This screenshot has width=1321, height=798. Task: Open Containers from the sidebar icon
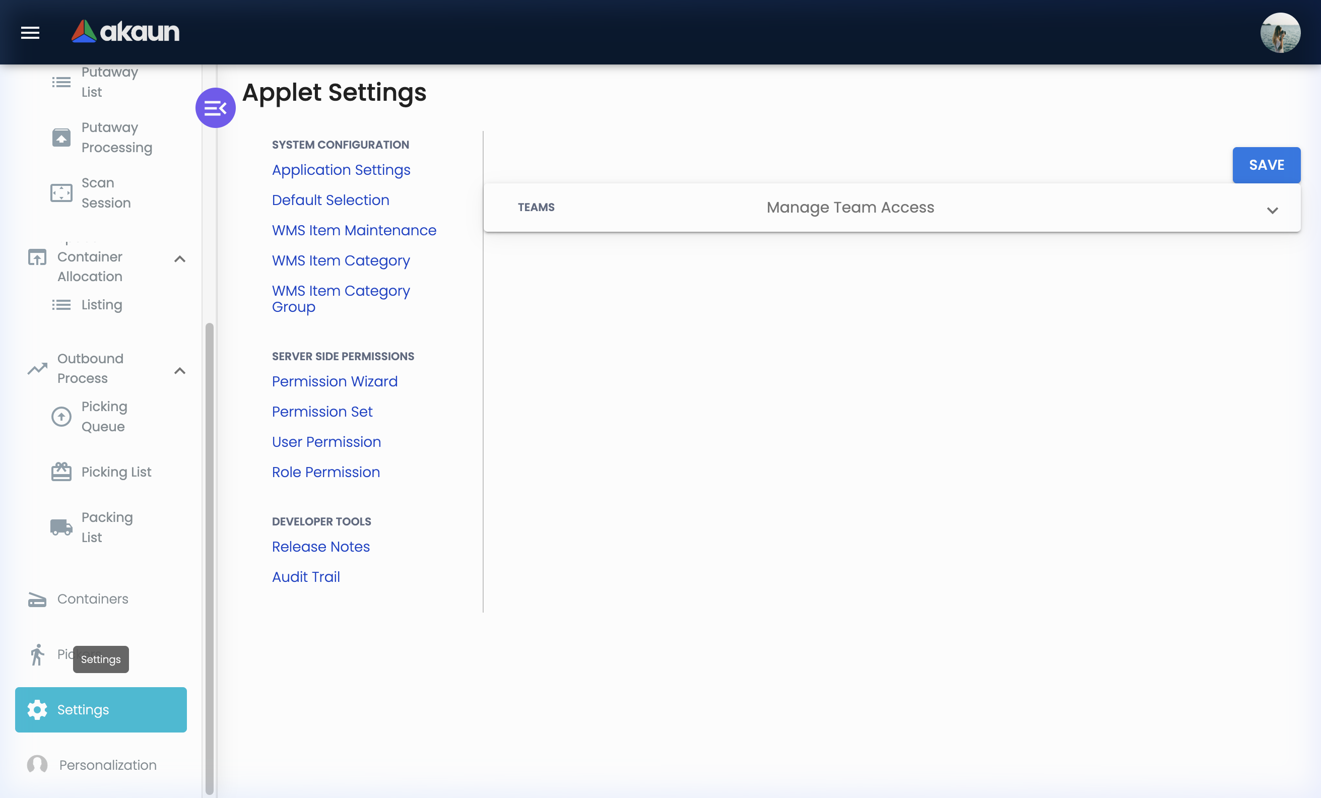36,599
